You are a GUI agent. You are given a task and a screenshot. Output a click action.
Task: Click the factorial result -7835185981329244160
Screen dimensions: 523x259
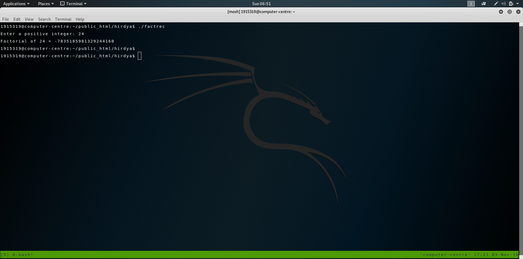click(84, 41)
